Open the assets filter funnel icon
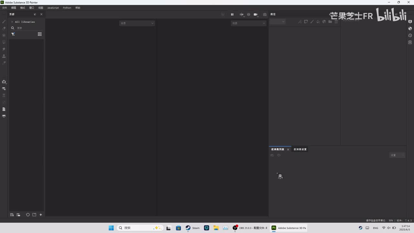 click(x=13, y=34)
